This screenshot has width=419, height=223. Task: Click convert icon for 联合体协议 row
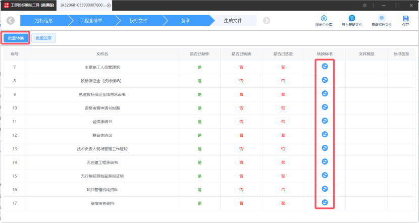tap(325, 134)
